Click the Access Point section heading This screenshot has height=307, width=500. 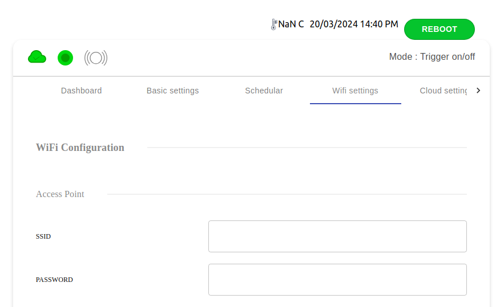click(x=60, y=194)
